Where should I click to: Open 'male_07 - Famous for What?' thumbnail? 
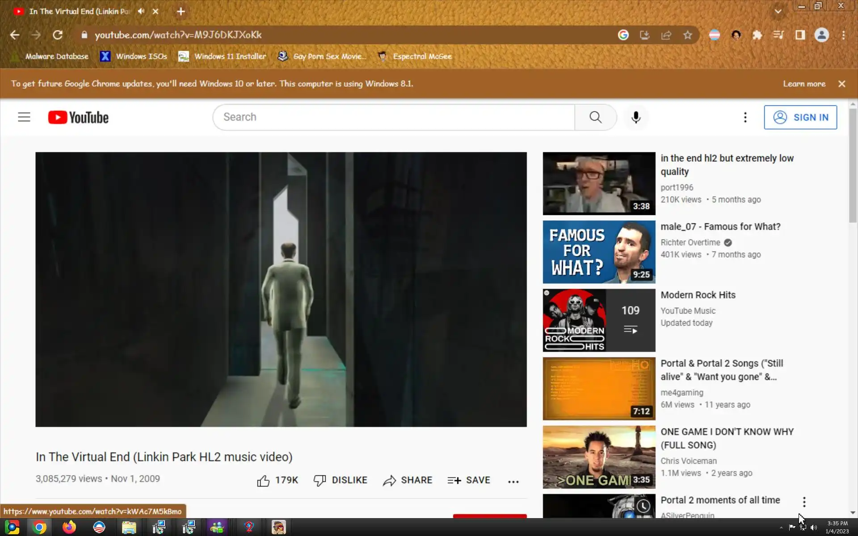pos(599,252)
